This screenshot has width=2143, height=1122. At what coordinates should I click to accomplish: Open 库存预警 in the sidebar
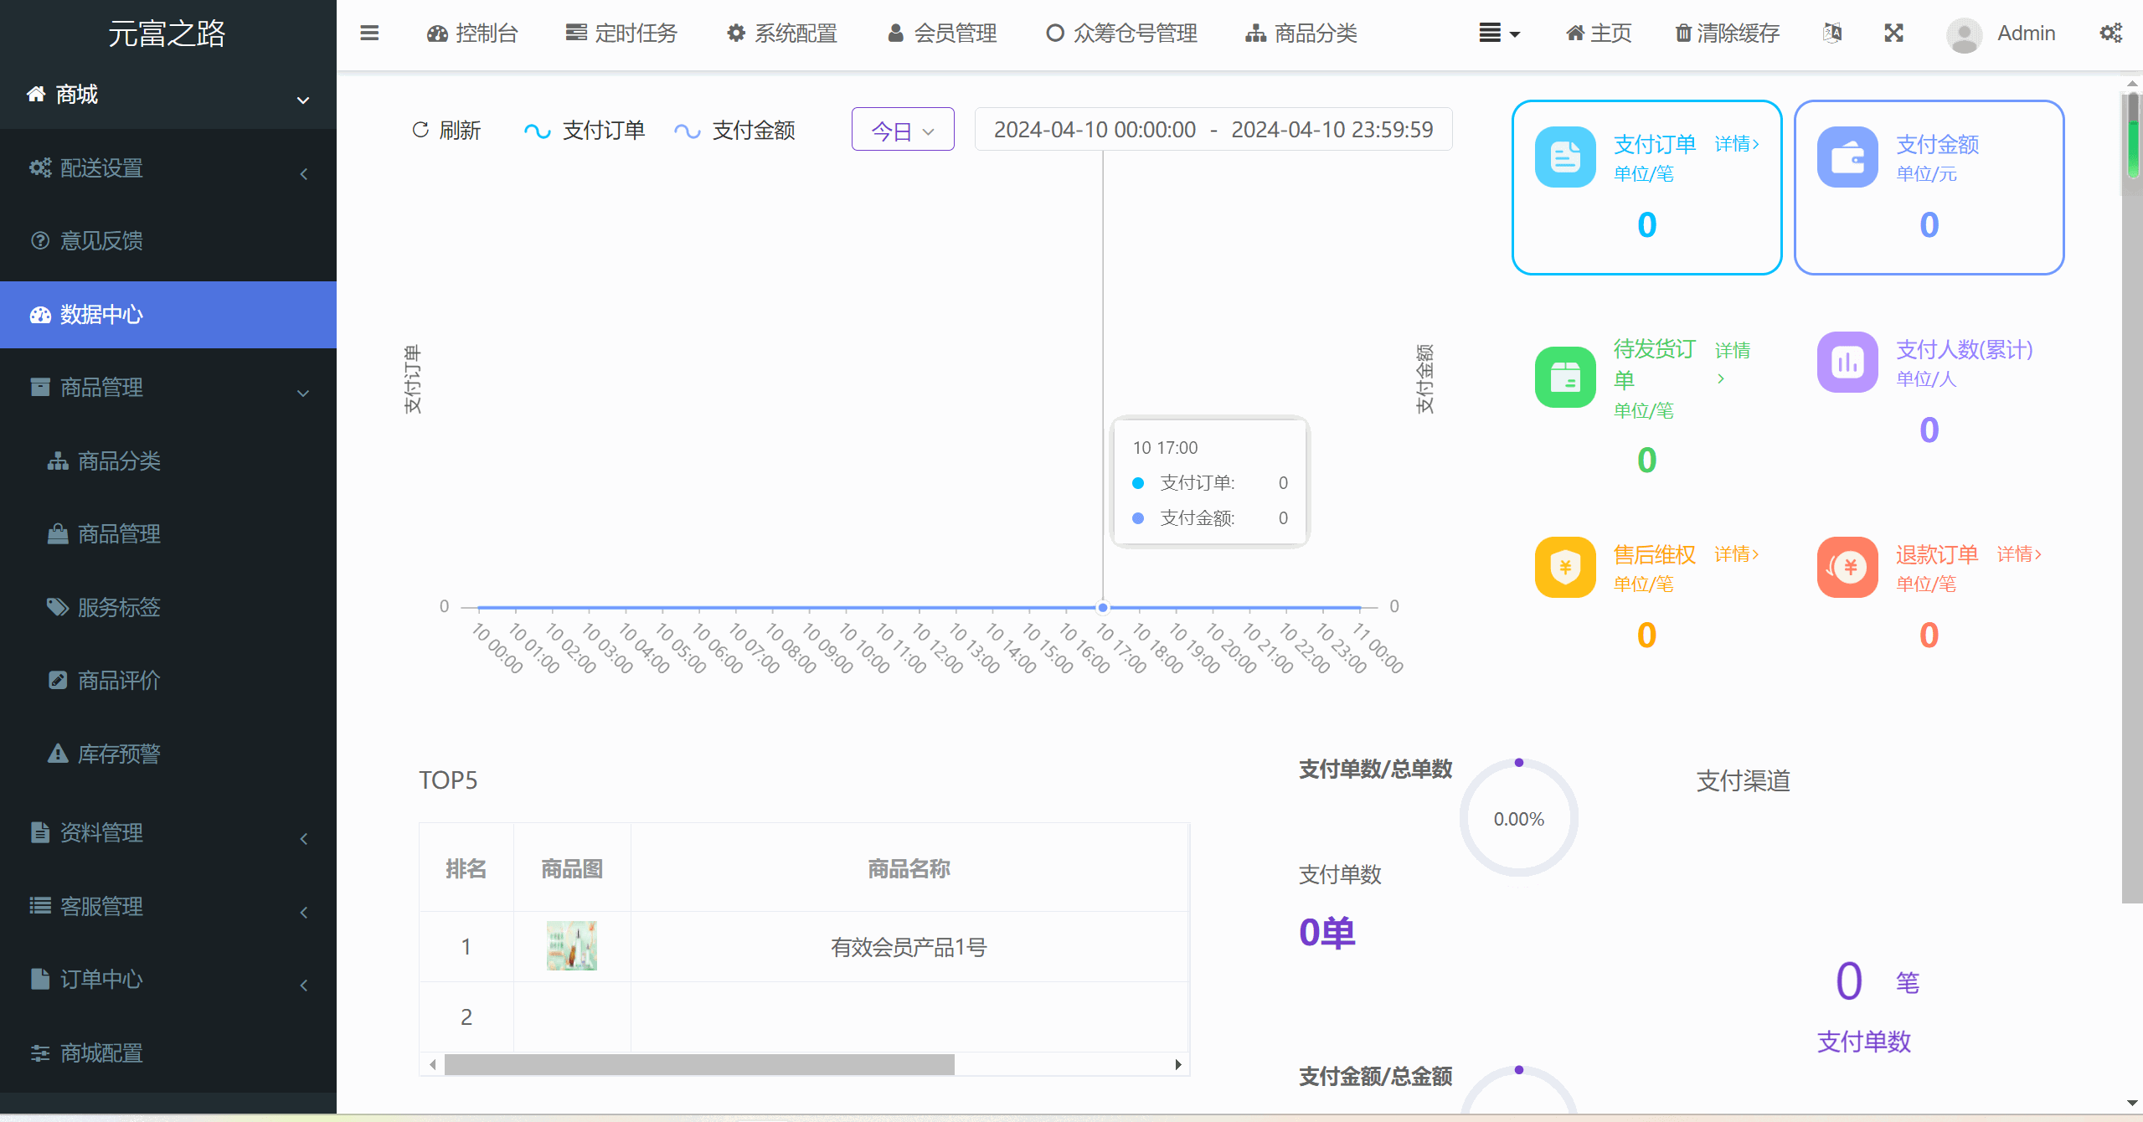119,754
